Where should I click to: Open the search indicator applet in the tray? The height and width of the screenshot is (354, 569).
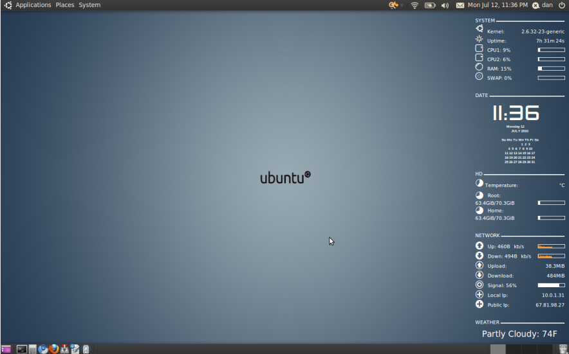click(393, 5)
